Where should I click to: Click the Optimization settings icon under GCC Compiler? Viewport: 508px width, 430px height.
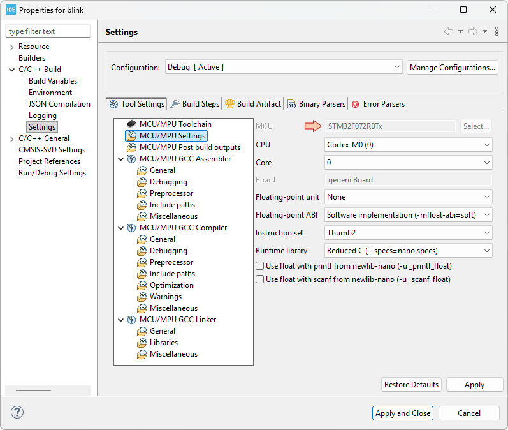click(x=142, y=285)
